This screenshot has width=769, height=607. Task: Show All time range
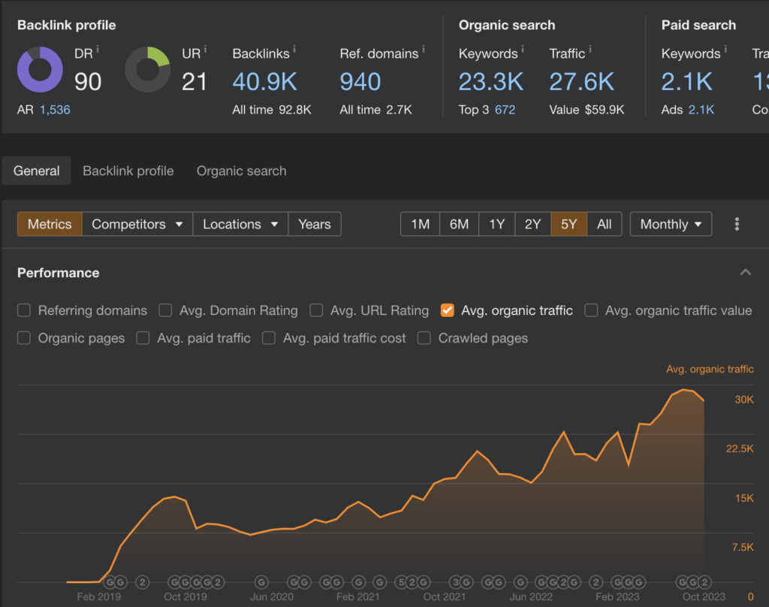[605, 225]
